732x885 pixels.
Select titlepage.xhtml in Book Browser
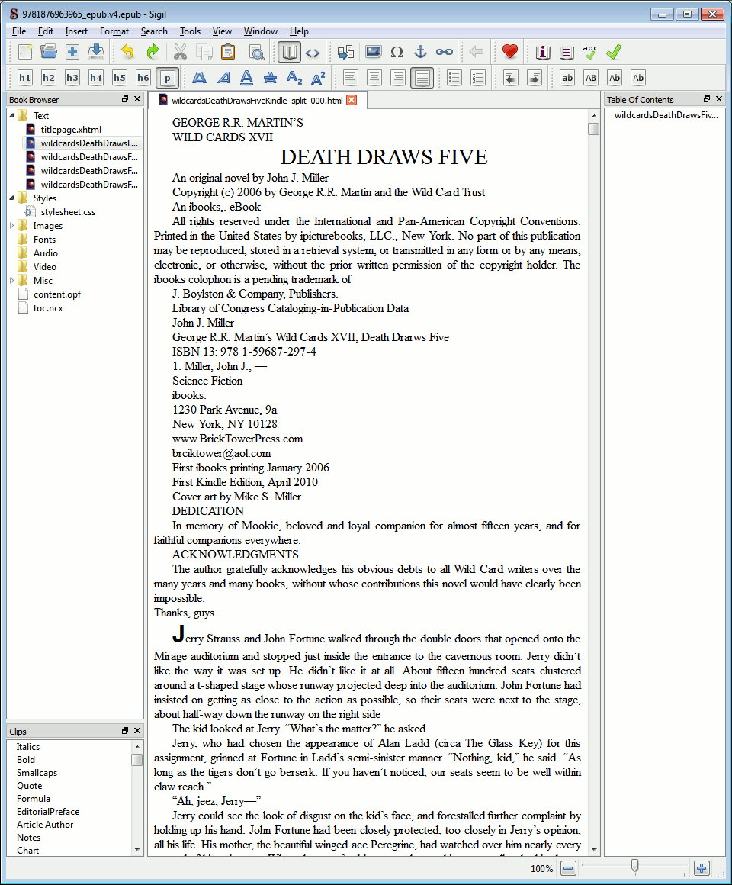[x=71, y=129]
